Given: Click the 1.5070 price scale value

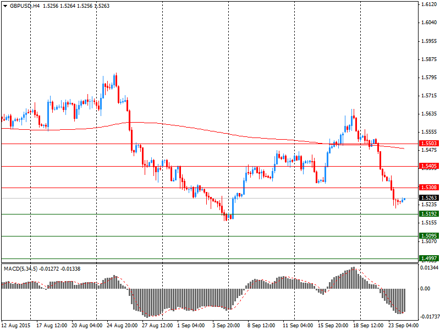Looking at the screenshot, I should click(x=430, y=241).
